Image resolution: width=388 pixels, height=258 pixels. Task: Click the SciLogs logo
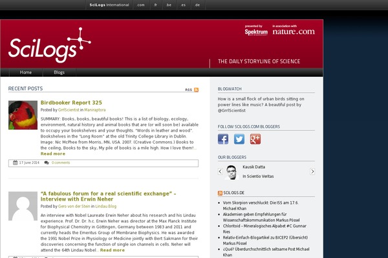tap(50, 45)
